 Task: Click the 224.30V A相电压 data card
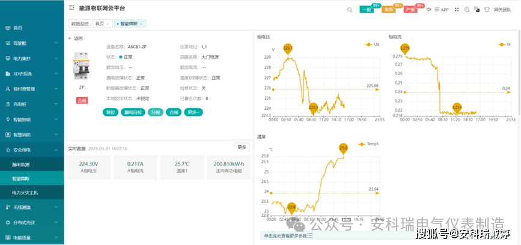click(88, 167)
